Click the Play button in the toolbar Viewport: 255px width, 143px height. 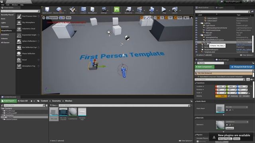pyautogui.click(x=164, y=10)
